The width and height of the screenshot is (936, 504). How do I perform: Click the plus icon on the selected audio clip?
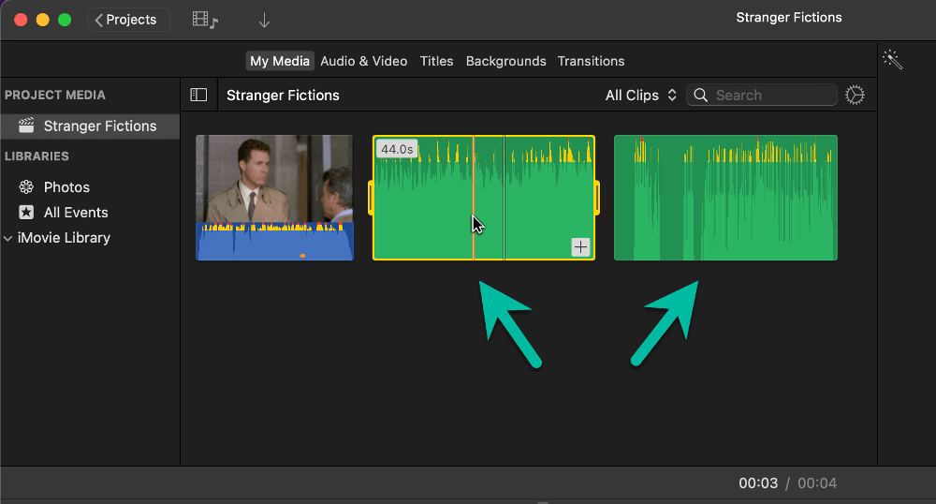pyautogui.click(x=581, y=246)
